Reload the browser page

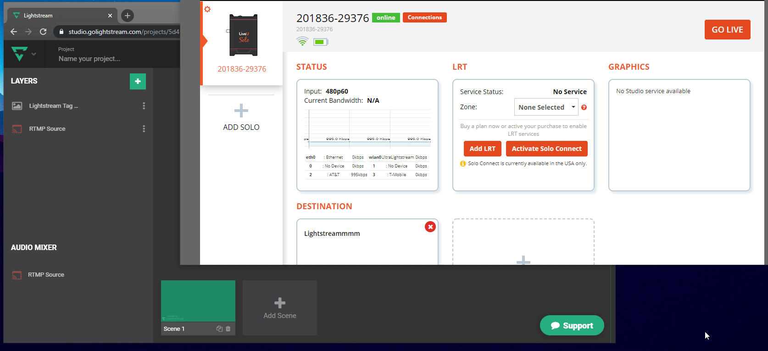point(43,32)
